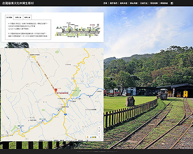The image size is (193, 154).
Task: Switch to the second transport tab
Action: tap(18, 17)
